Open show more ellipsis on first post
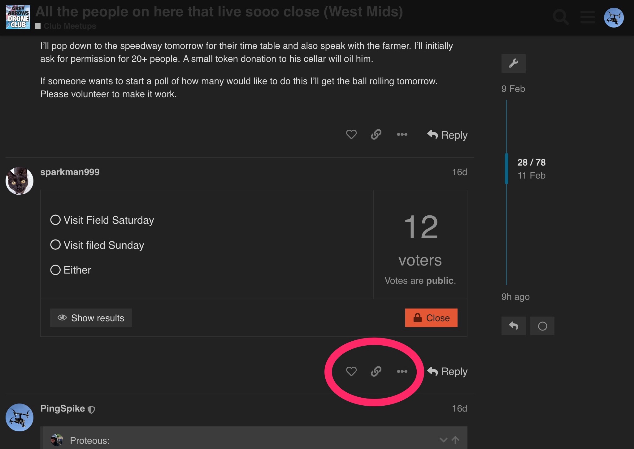 [x=402, y=134]
